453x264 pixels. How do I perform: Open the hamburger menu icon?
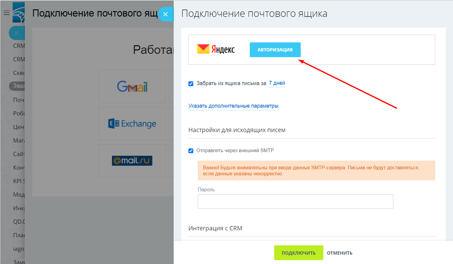coord(6,13)
